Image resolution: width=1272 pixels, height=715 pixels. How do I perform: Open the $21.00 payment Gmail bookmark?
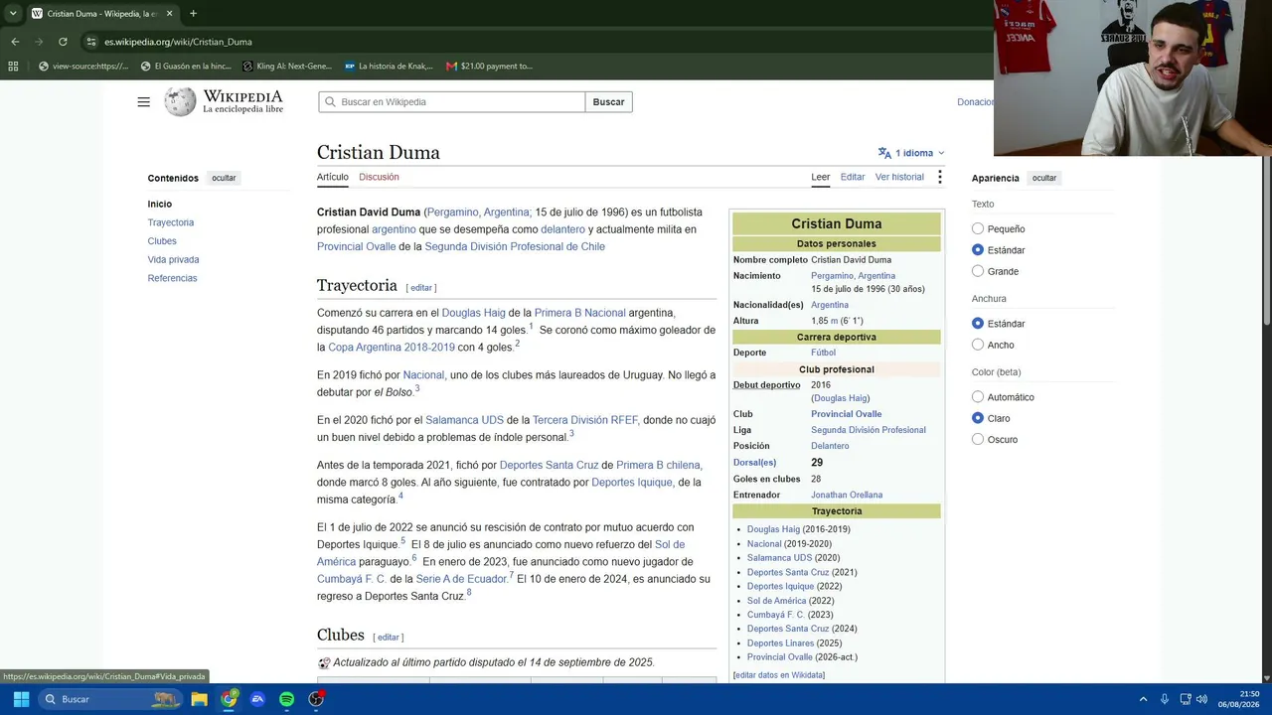click(489, 67)
